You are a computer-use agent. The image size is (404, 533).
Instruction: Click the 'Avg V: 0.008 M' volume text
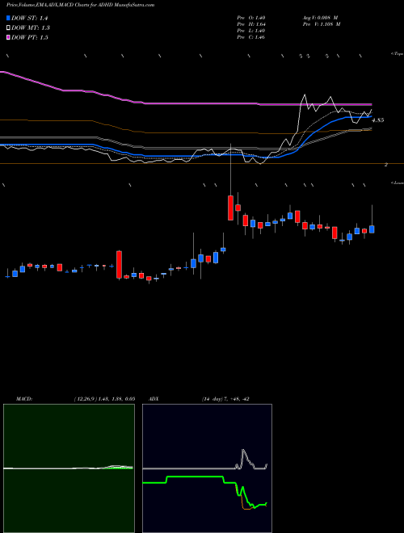[320, 18]
